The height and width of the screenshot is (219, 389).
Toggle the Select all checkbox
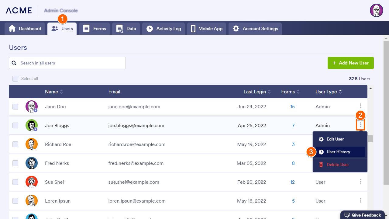pos(15,78)
